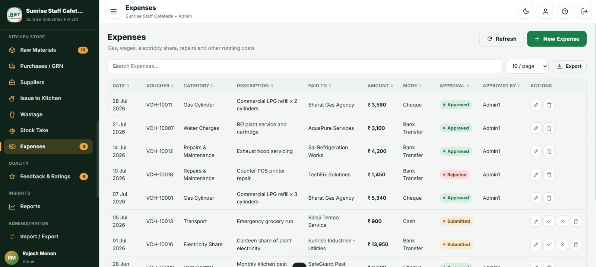596x267 pixels.
Task: Delete voucher VCH-10007 expense
Action: (x=549, y=128)
